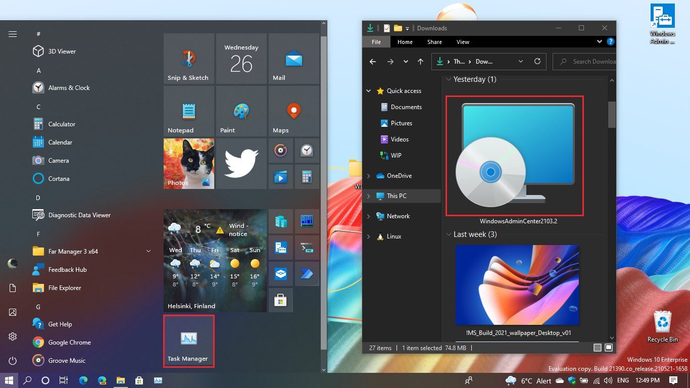Expand the File Explorer ribbon chevron
690x388 pixels.
[x=599, y=42]
